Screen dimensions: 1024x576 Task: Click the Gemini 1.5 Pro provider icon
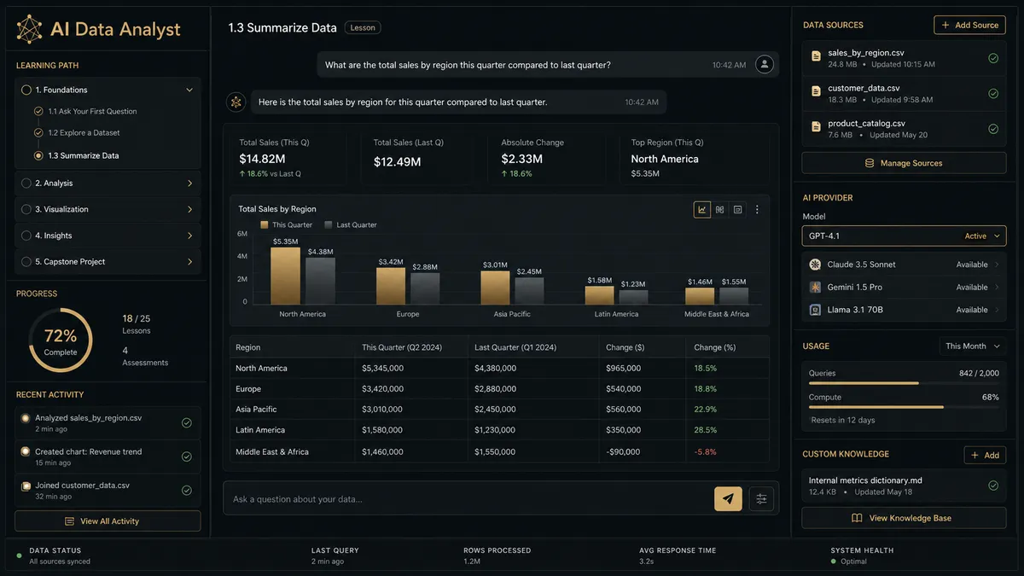pyautogui.click(x=815, y=287)
